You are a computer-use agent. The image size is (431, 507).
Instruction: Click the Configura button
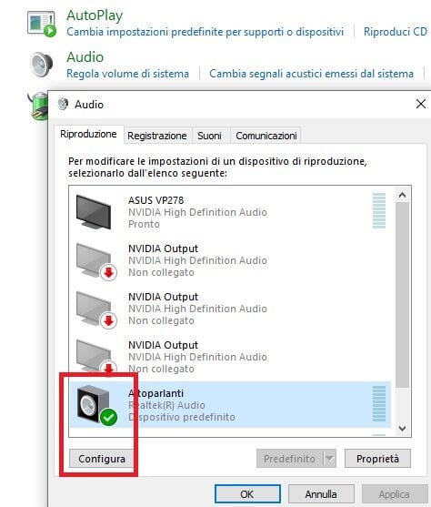[102, 459]
